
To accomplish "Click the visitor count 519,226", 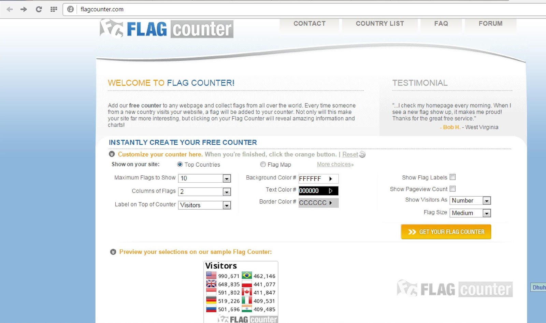I will click(229, 301).
